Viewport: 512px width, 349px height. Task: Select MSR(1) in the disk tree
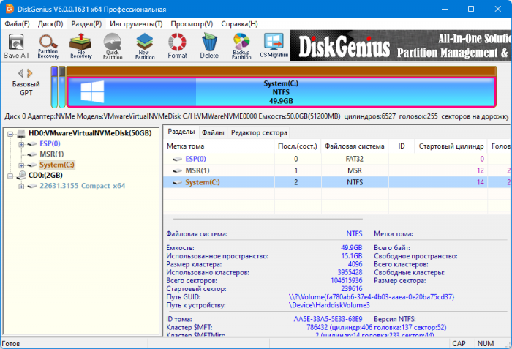[52, 154]
